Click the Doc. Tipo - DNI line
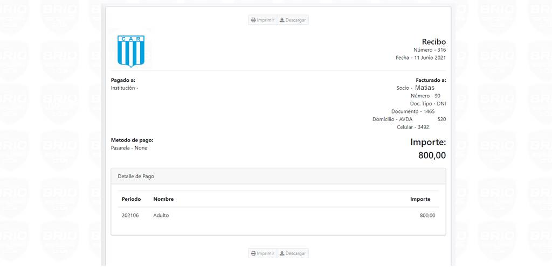The height and width of the screenshot is (269, 552). click(428, 104)
